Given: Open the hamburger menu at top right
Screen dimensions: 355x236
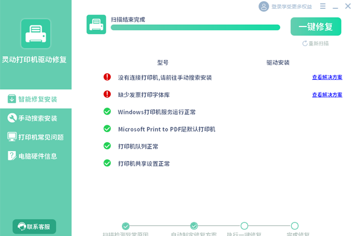Looking at the screenshot, I should pos(322,6).
